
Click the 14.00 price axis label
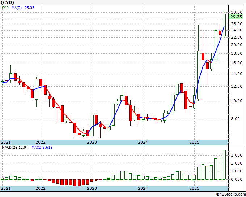[x=237, y=74]
